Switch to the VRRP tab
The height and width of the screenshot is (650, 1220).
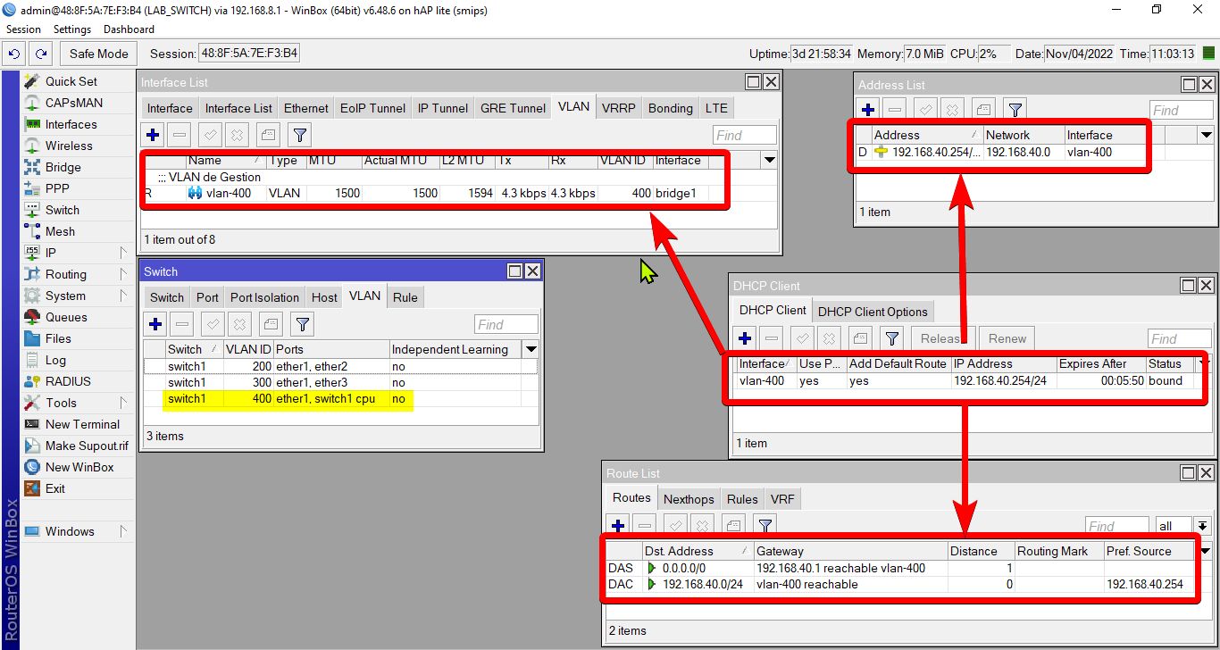[x=618, y=108]
